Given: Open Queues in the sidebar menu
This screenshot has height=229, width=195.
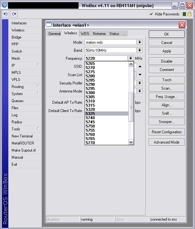Looking at the screenshot, I should 25,101.
